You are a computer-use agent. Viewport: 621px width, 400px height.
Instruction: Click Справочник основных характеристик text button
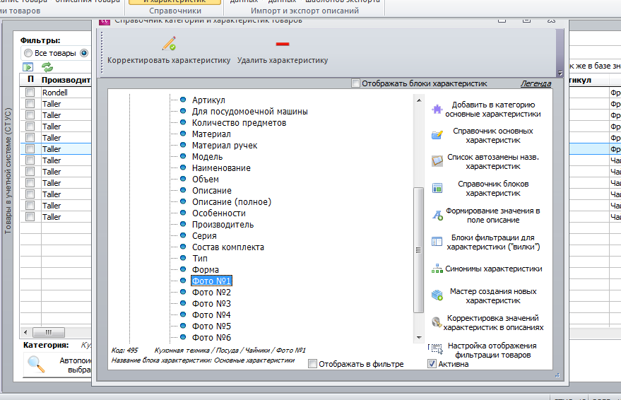(492, 136)
